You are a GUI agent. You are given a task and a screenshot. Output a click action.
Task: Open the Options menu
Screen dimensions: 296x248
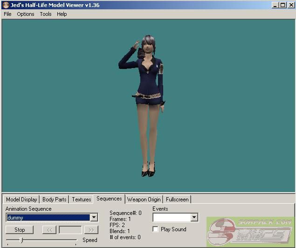26,14
